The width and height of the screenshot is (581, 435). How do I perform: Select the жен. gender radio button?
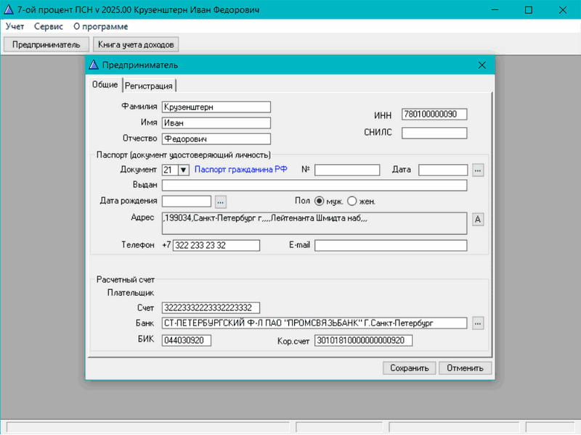pos(352,201)
